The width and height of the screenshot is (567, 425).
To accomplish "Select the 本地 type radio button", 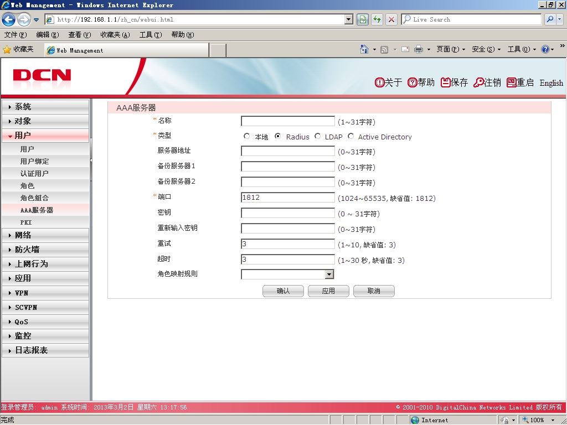I will coord(246,136).
